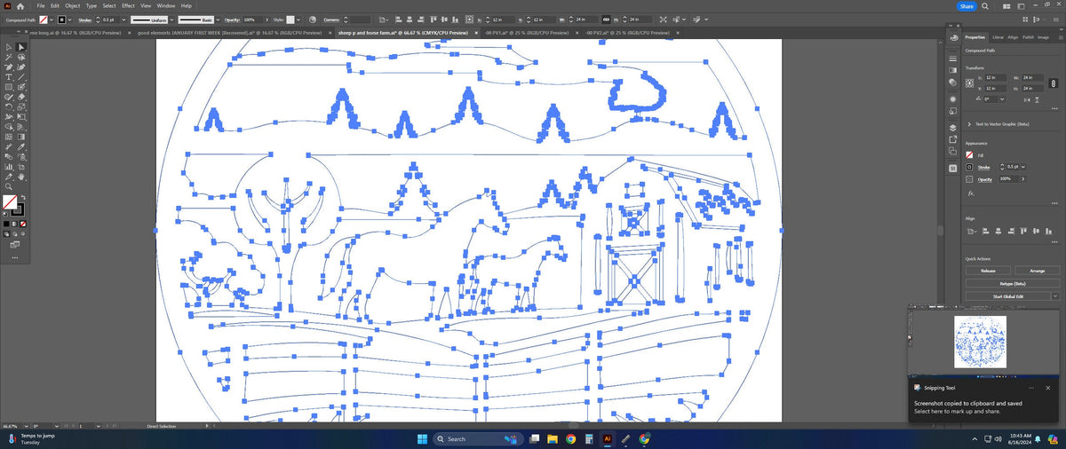This screenshot has width=1066, height=449.
Task: Open the Uniform variable width profile dropdown
Action: [x=171, y=20]
